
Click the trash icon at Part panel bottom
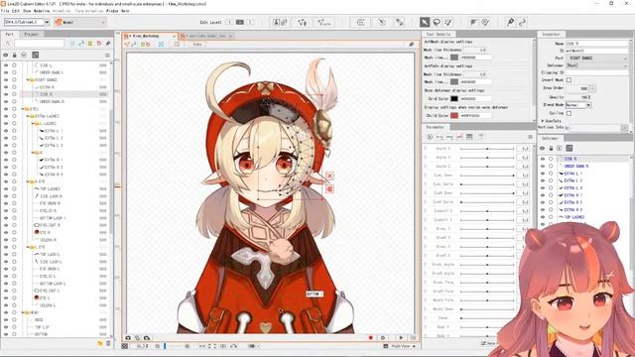pyautogui.click(x=108, y=343)
